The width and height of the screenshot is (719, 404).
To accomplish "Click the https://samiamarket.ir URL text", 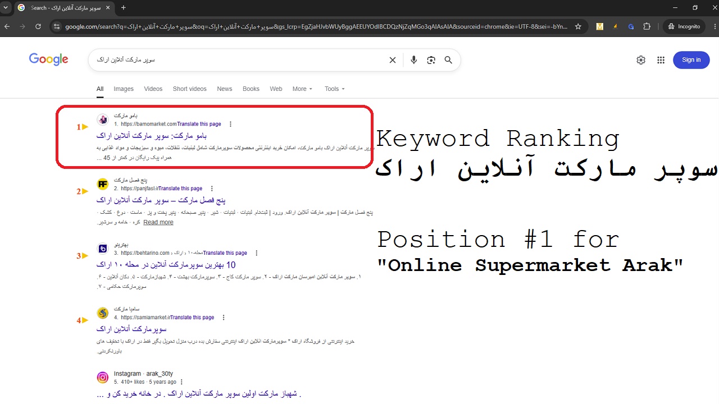I will [x=145, y=318].
